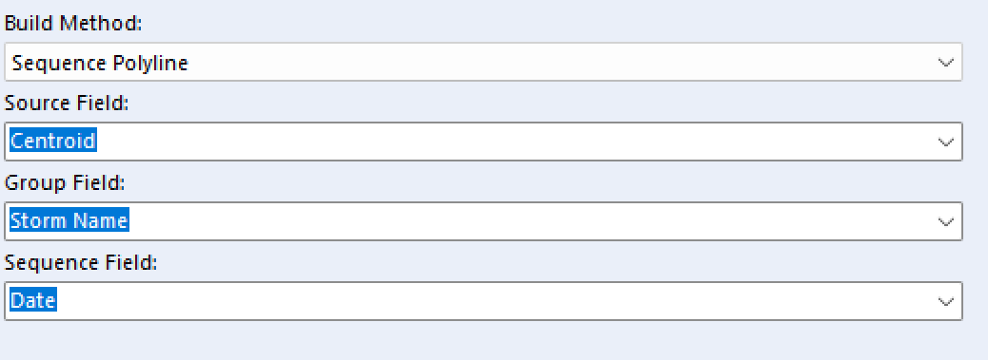Click blank area right of Sequence Polyline
This screenshot has height=360, width=988.
(x=561, y=62)
